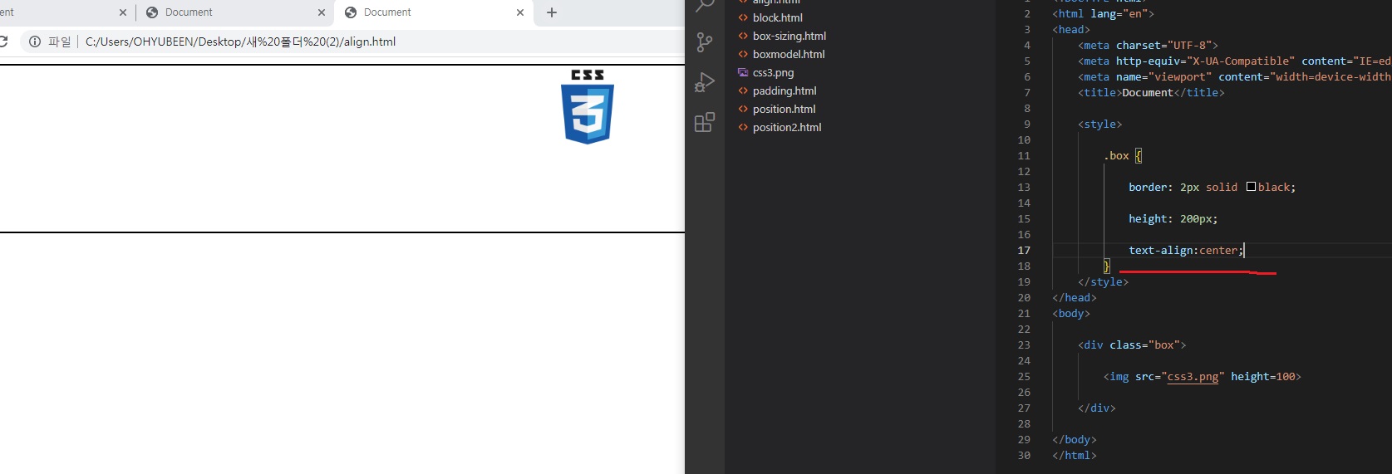
Task: Open padding.html in the explorer
Action: tap(785, 90)
